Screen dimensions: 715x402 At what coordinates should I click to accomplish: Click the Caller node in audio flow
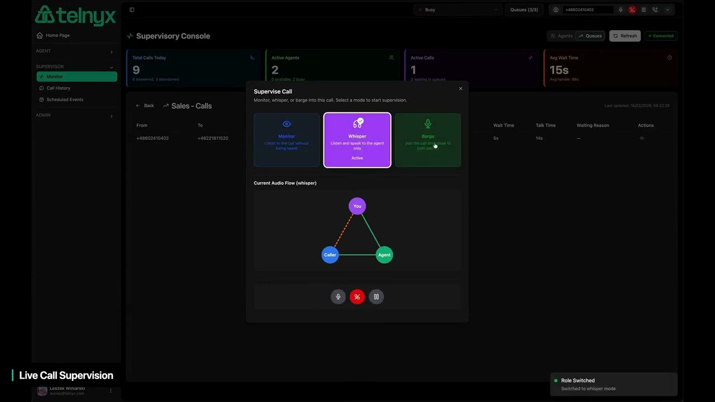330,255
